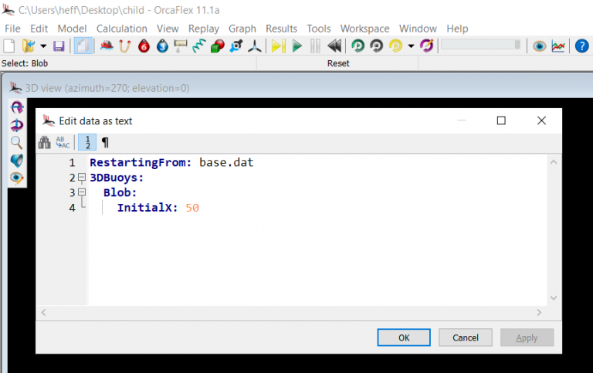Click the replay progress slider bar
This screenshot has height=373, width=593.
pyautogui.click(x=480, y=46)
